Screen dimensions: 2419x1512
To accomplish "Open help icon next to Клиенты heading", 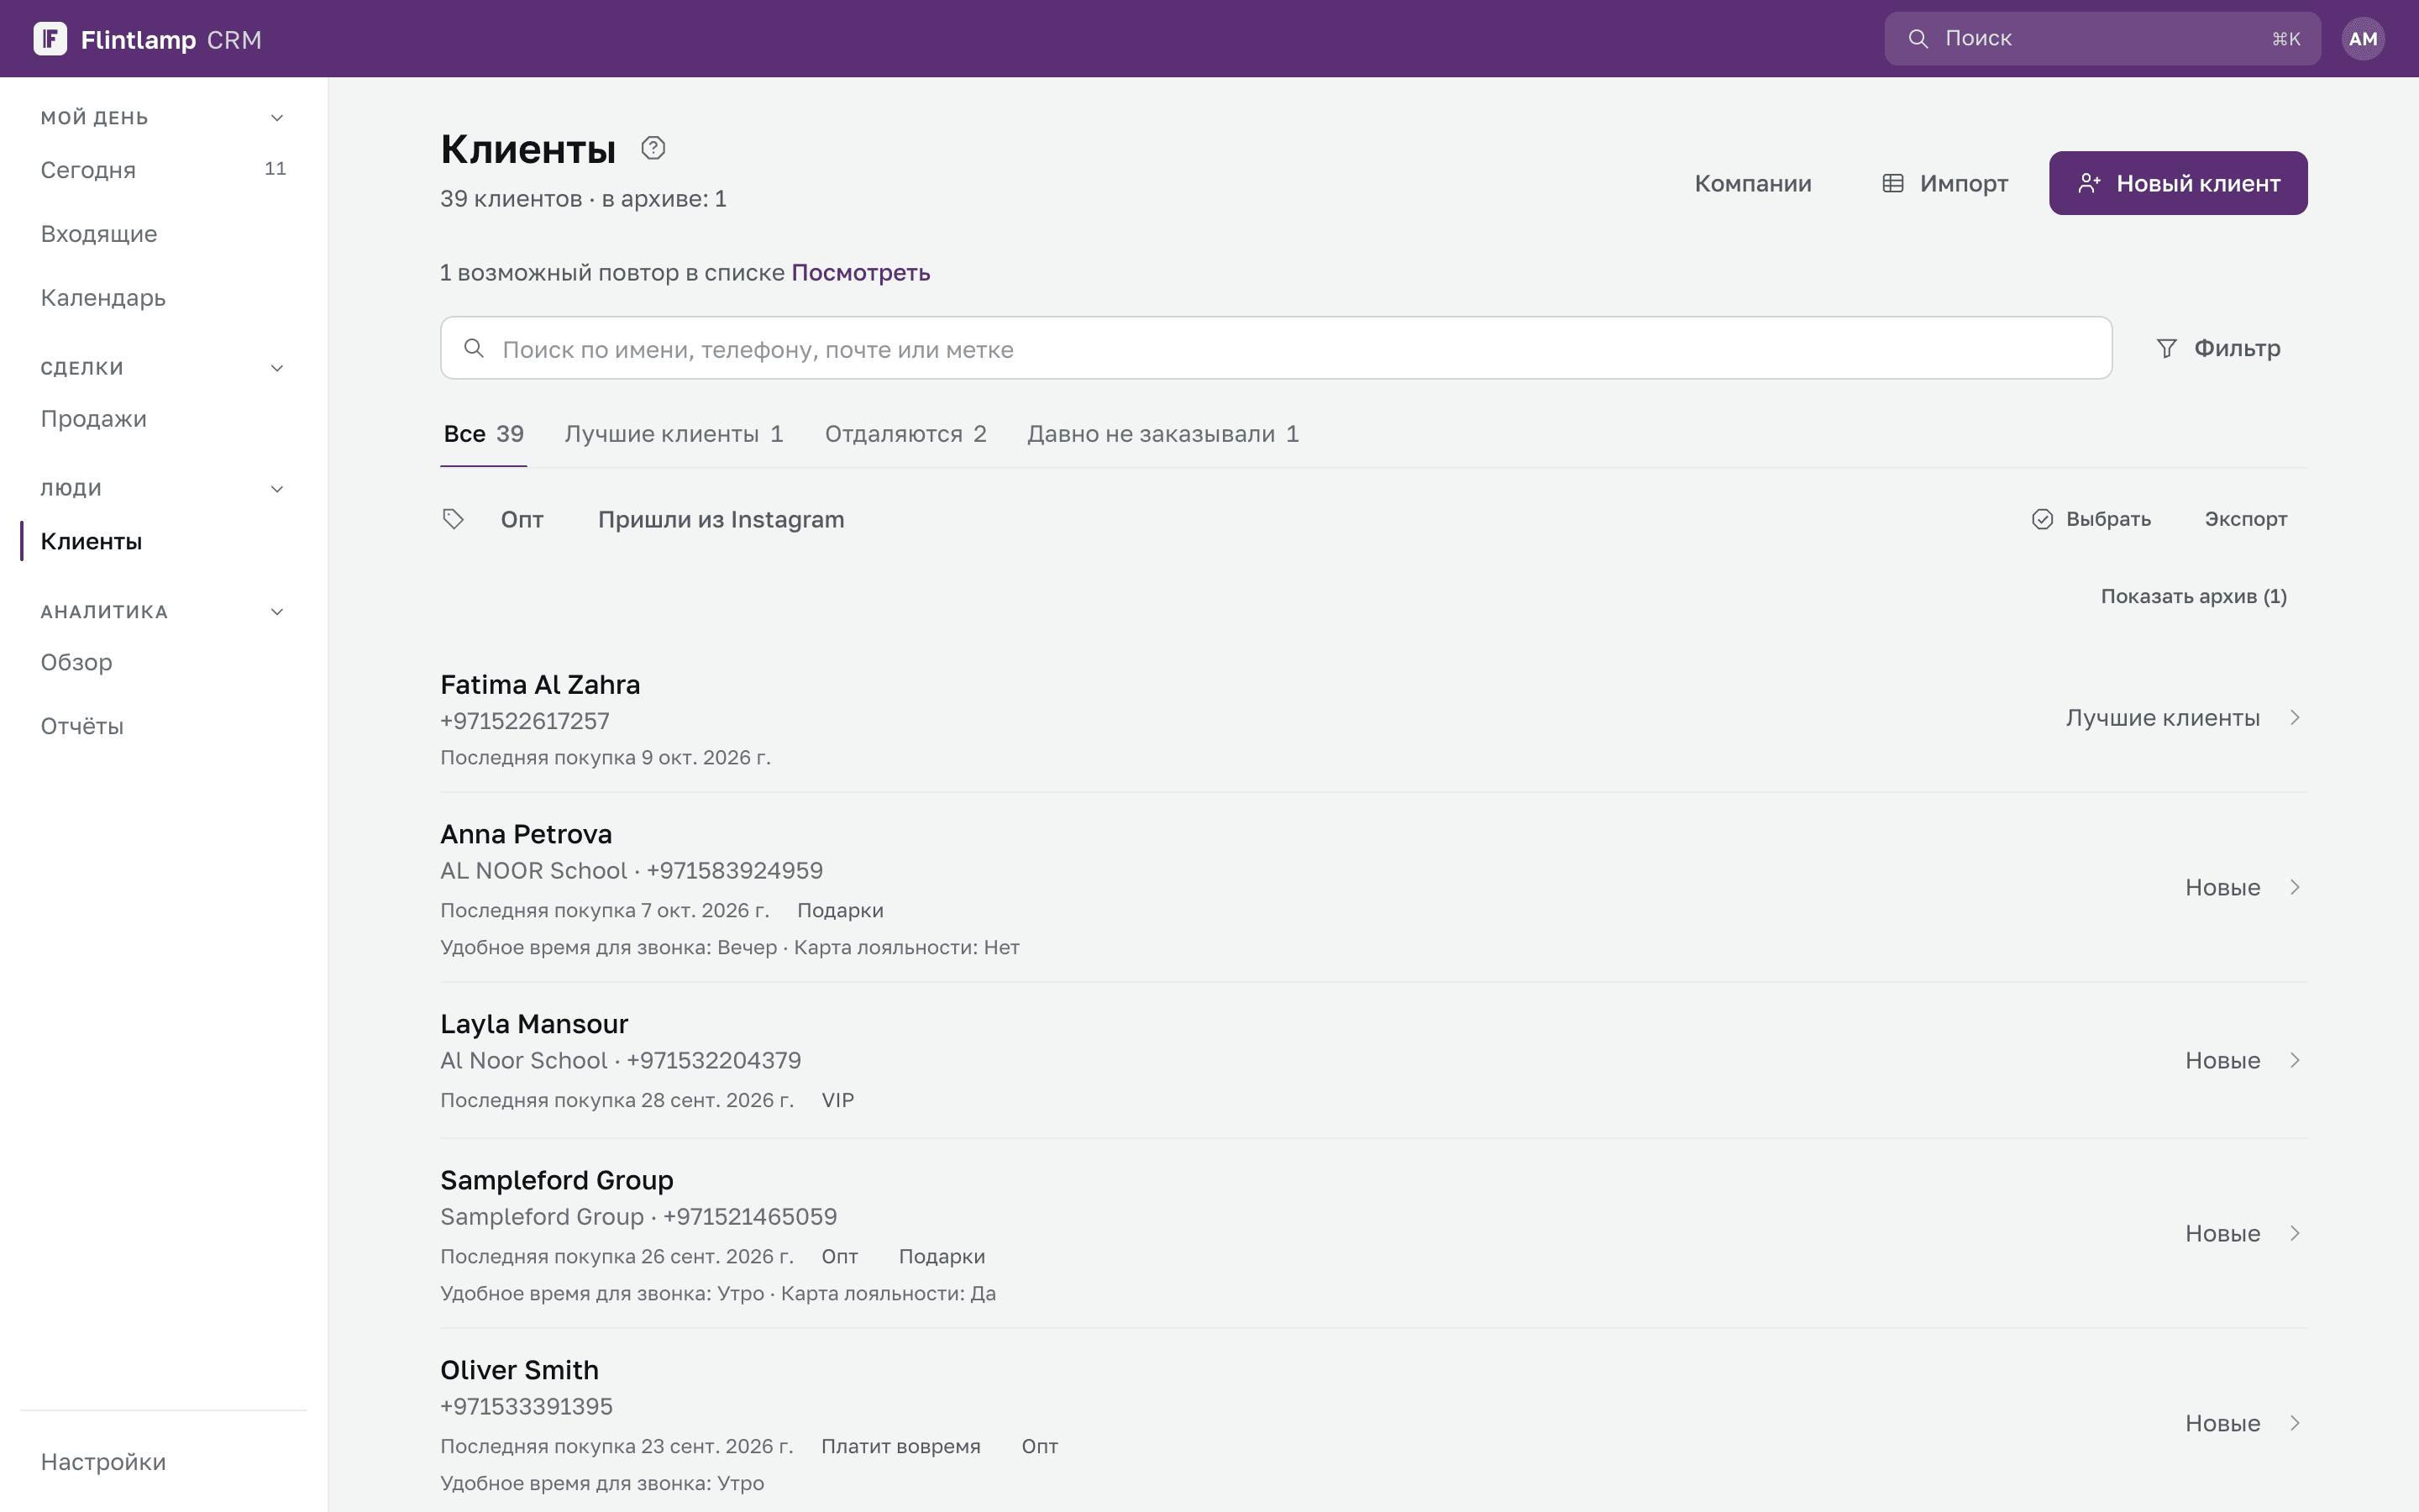I will click(x=653, y=148).
